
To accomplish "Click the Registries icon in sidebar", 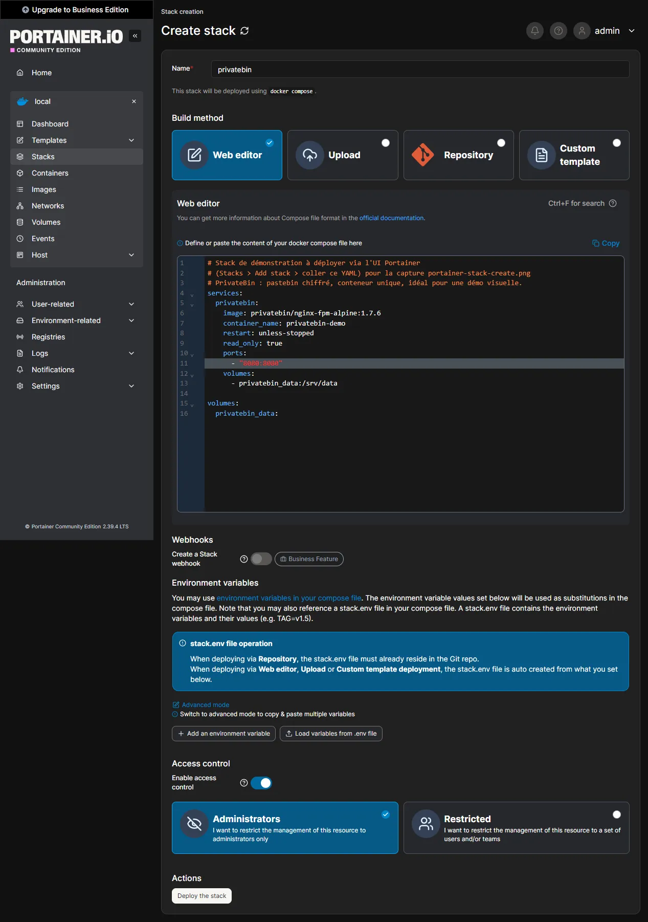I will pos(20,337).
